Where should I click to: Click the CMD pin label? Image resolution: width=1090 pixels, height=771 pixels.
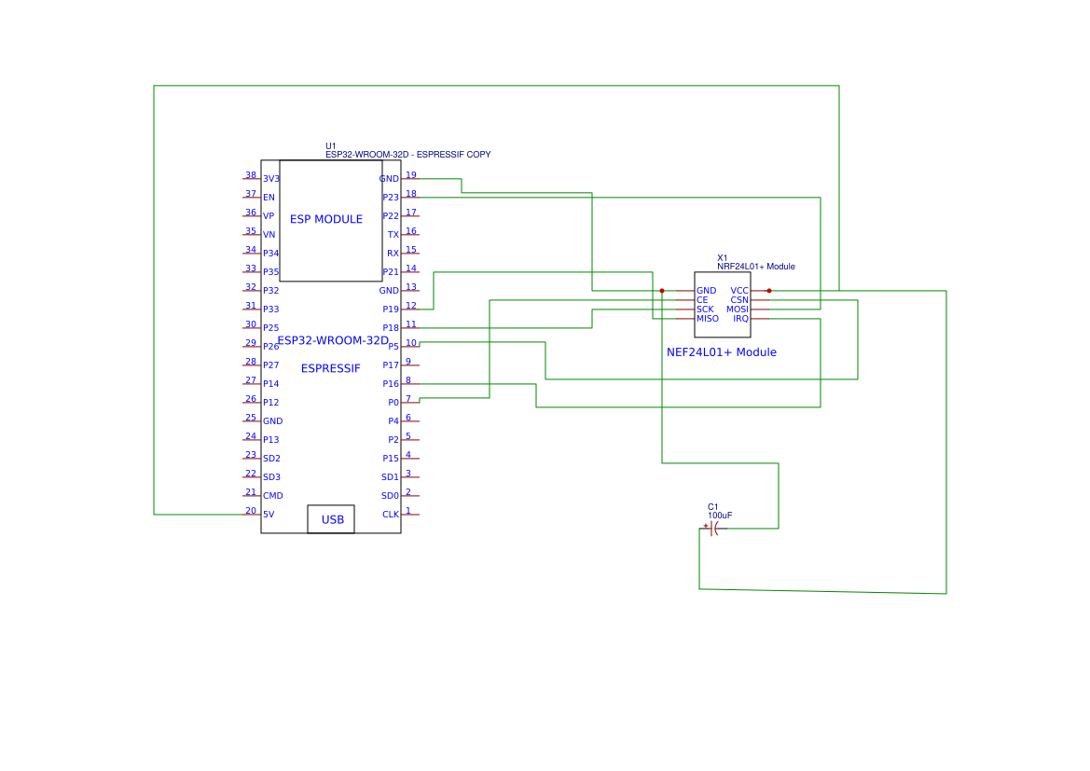[x=272, y=496]
